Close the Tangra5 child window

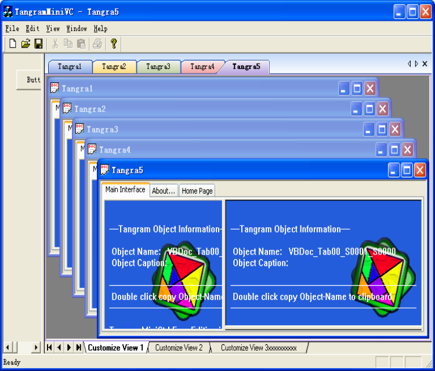pos(420,170)
